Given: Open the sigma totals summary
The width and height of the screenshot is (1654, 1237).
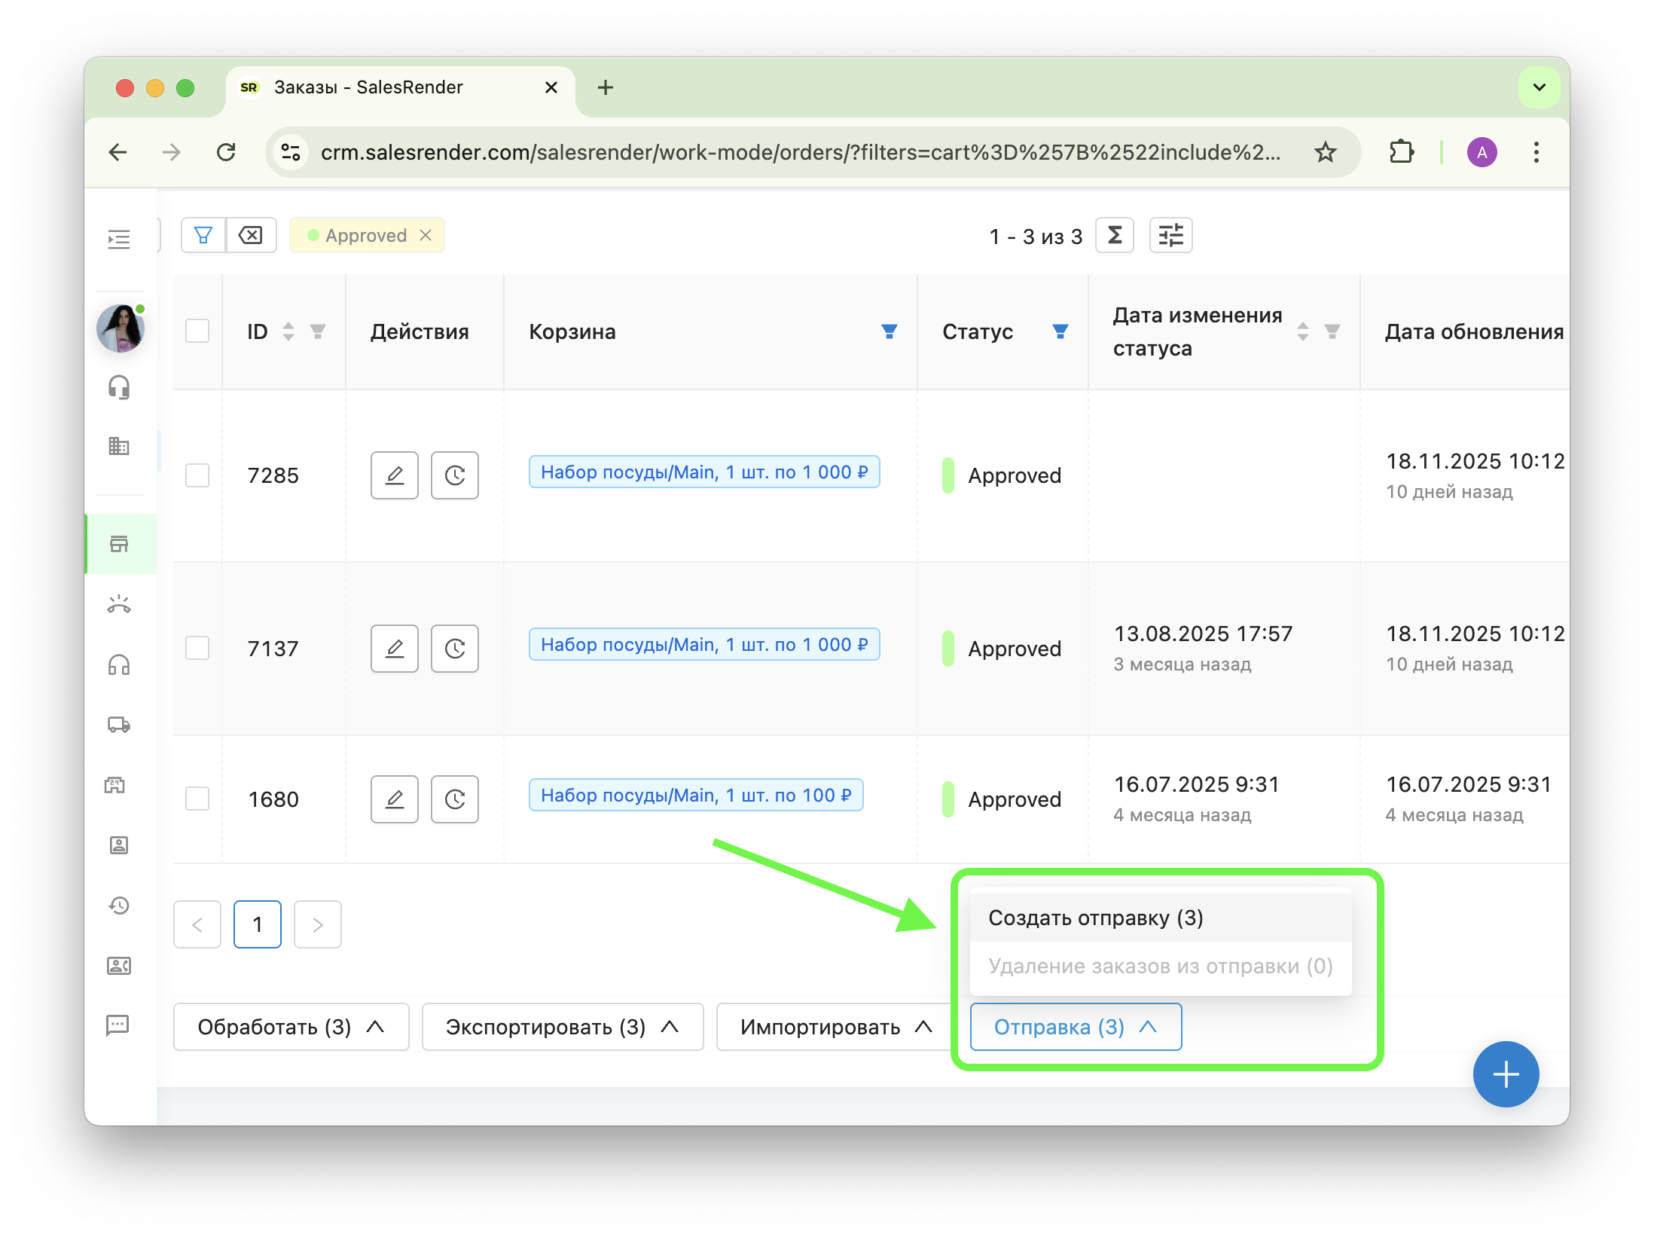Looking at the screenshot, I should click(x=1115, y=236).
